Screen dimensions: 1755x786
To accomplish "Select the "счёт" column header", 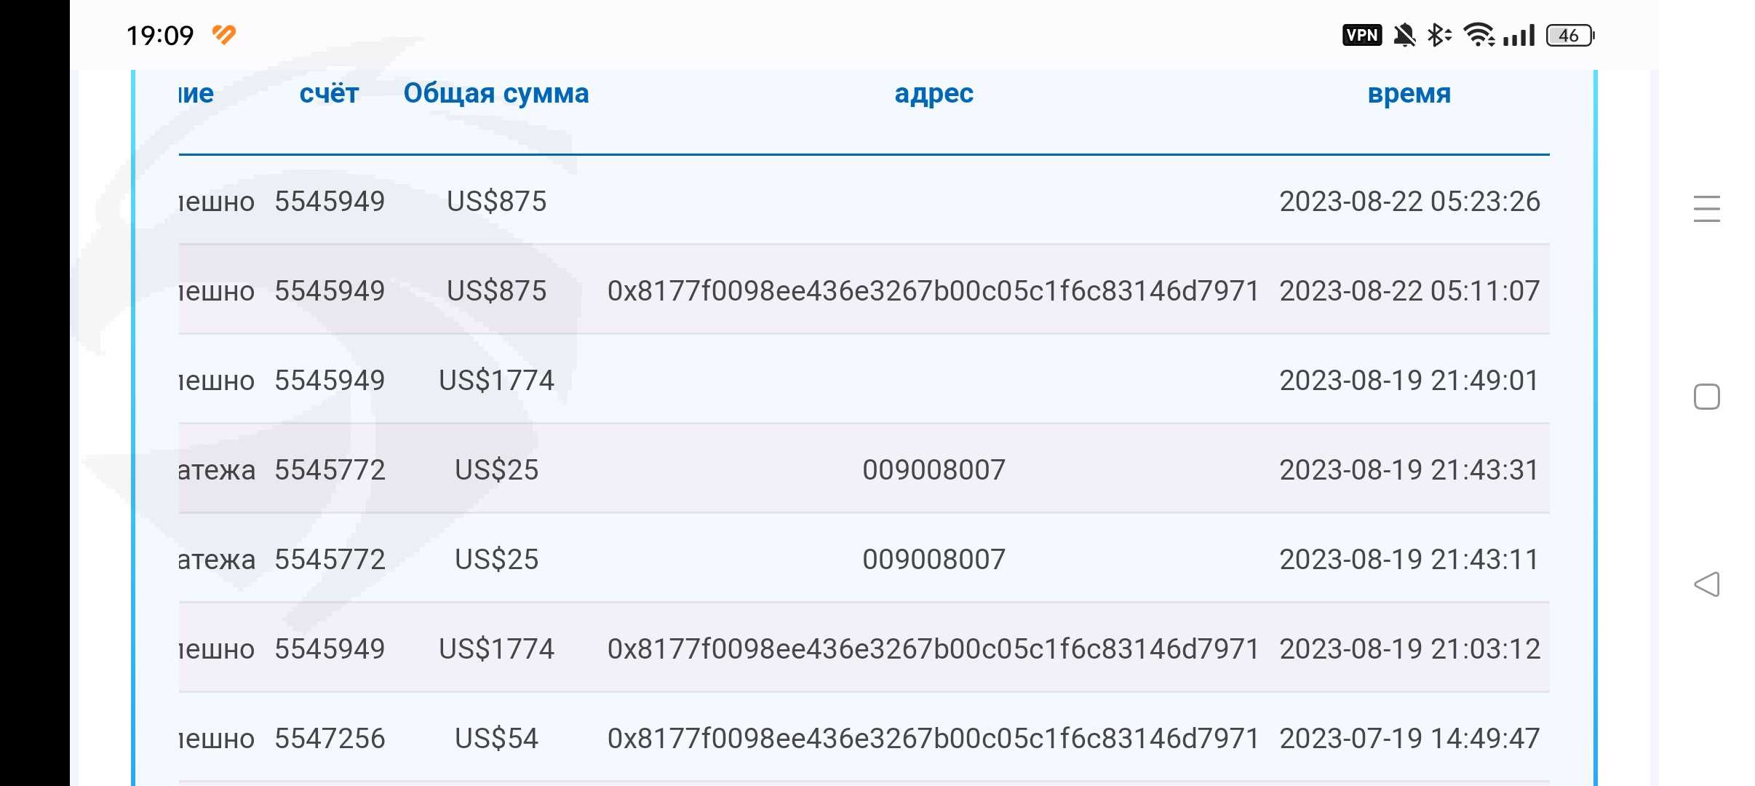I will pyautogui.click(x=329, y=93).
